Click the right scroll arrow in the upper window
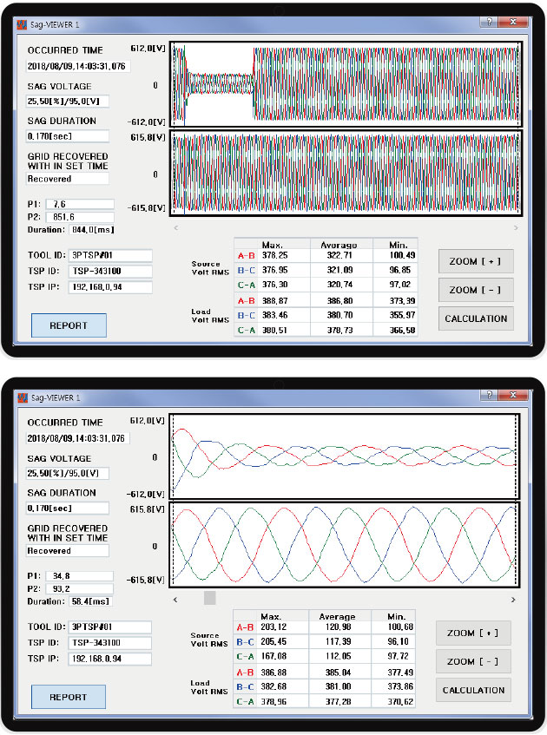The height and width of the screenshot is (735, 547). (517, 227)
